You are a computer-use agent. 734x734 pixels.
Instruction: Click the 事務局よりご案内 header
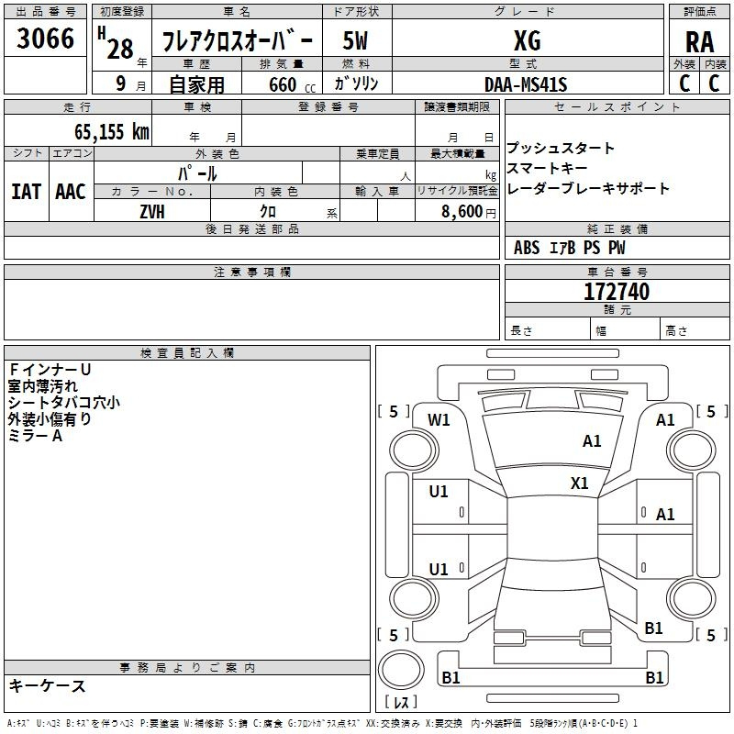tap(187, 668)
